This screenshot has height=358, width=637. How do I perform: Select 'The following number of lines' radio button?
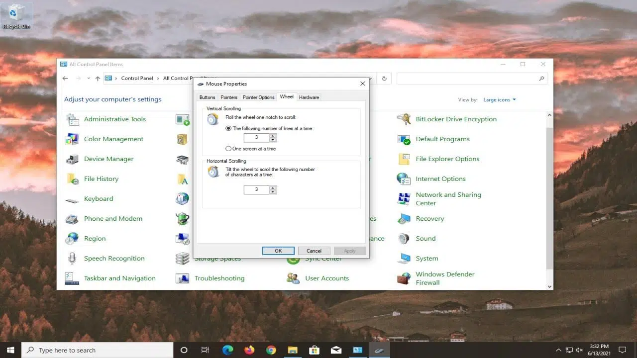pos(228,128)
